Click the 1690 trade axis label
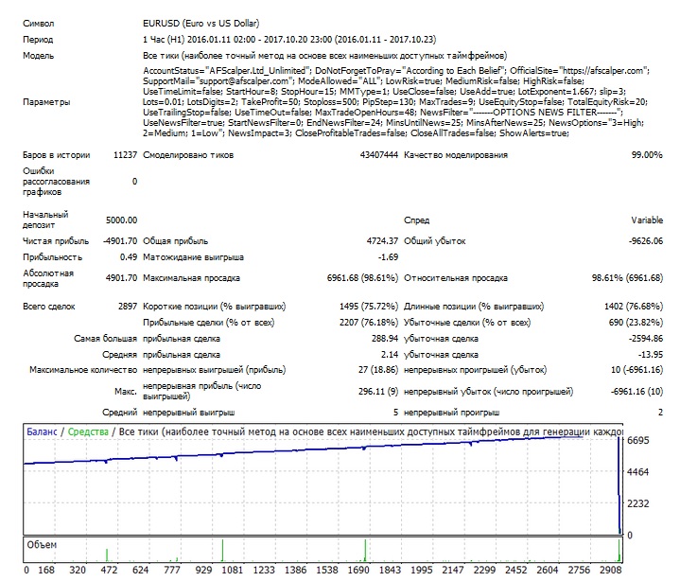 (358, 570)
